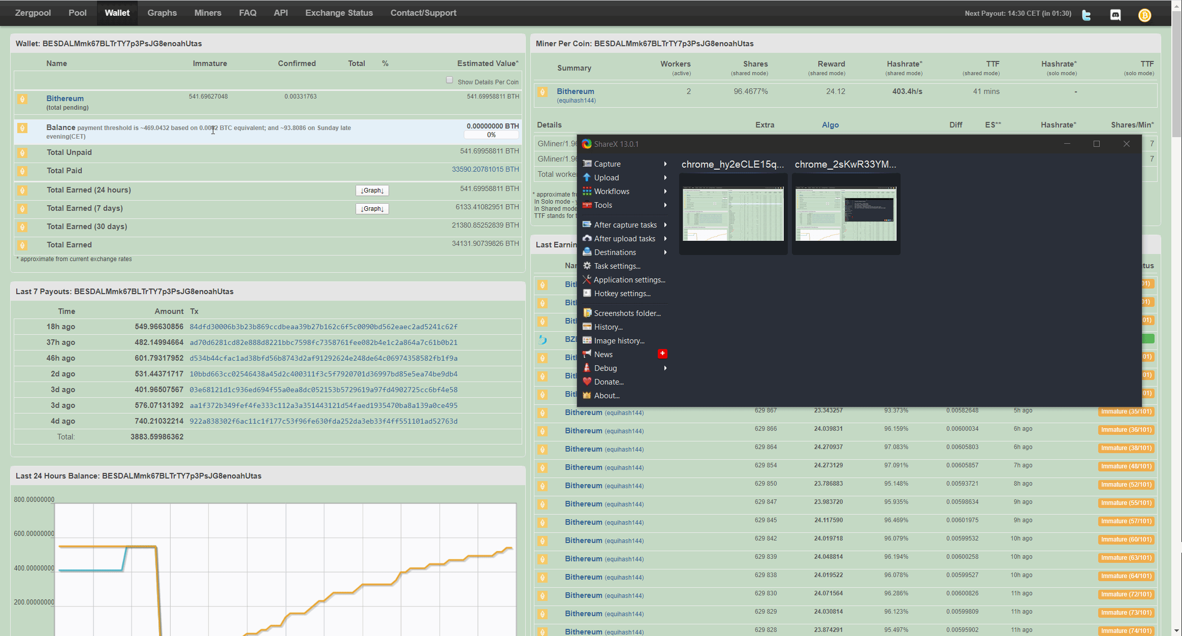
Task: Open chrome_hy2eCLE15q screenshot thumbnail
Action: 733,214
